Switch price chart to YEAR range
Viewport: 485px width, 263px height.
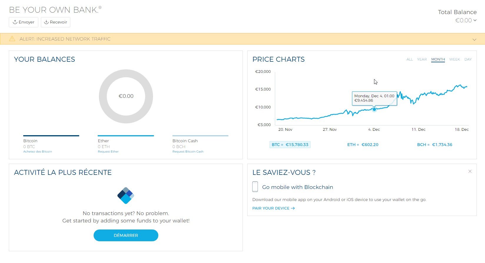pos(422,59)
